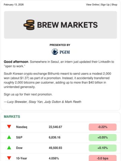The image size is (121, 161).
Task: Click the S&P value 6,836.16
Action: pos(54,138)
